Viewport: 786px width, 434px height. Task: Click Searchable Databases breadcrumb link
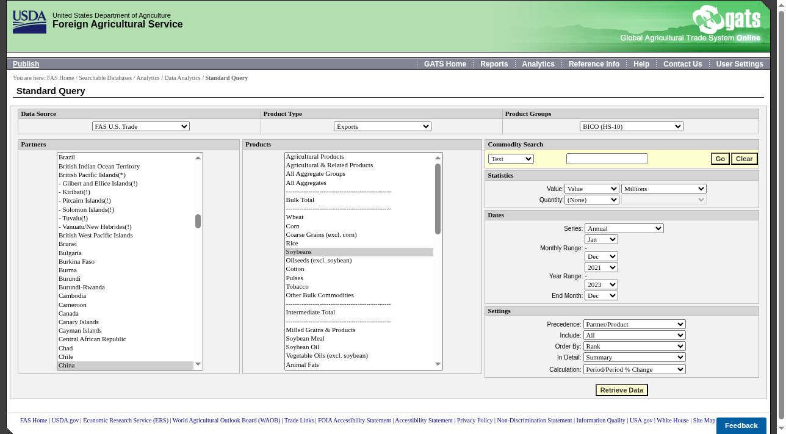105,78
